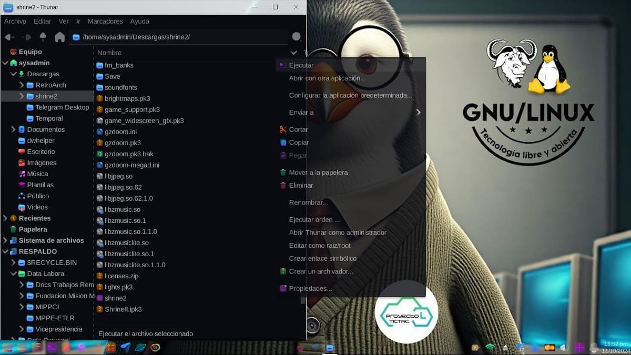The image size is (631, 355).
Task: Choose Ejecutar in the context menu
Action: pos(350,65)
